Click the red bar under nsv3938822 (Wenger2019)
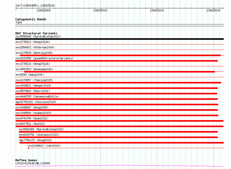The image size is (231, 169). pyautogui.click(x=117, y=88)
